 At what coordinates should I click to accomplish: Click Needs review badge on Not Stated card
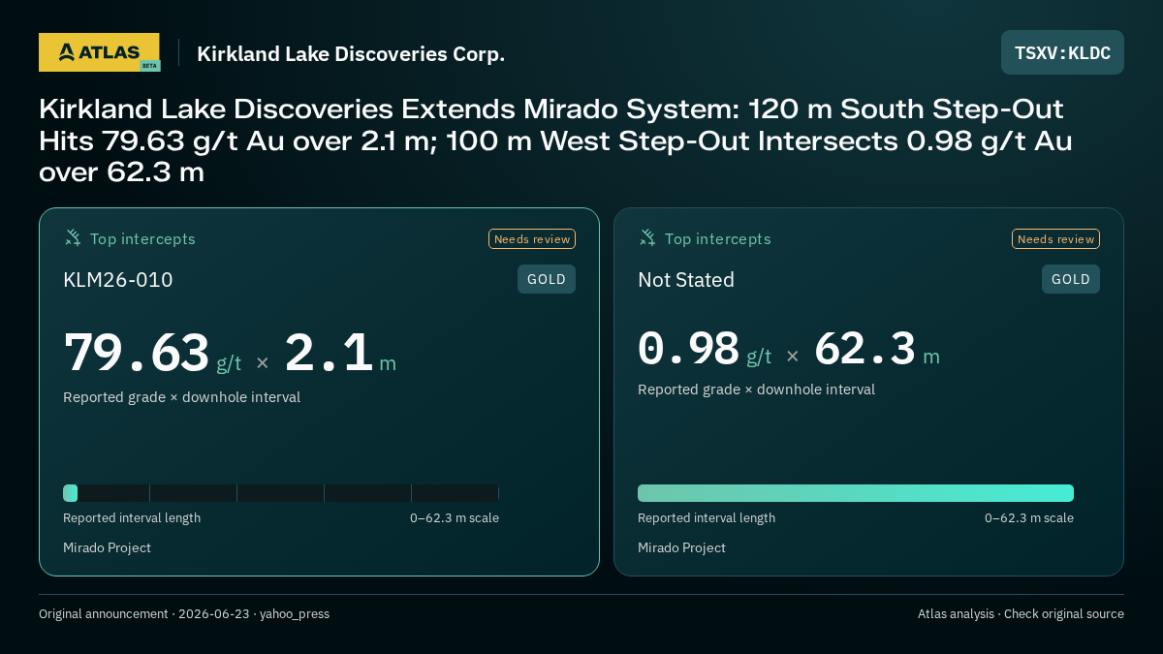coord(1056,238)
